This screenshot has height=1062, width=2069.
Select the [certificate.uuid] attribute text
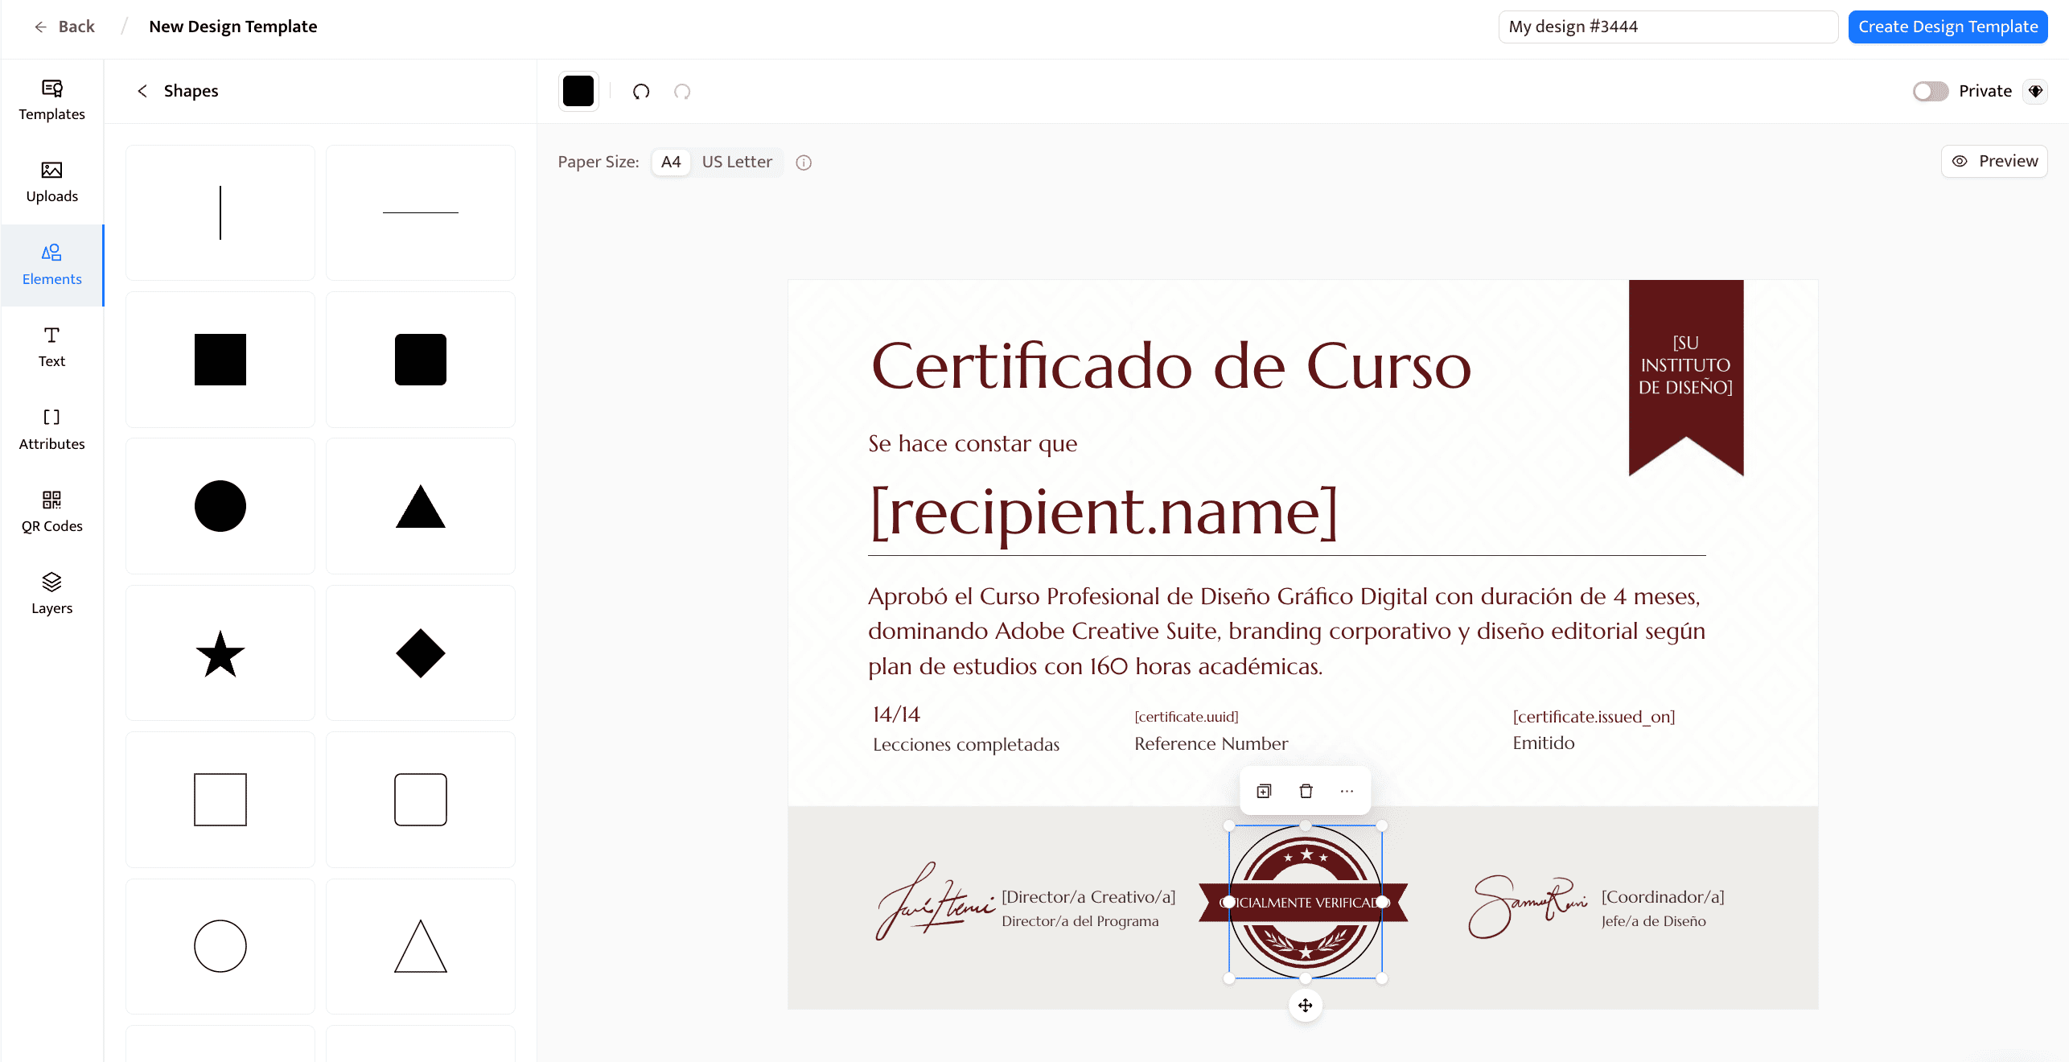(x=1187, y=717)
